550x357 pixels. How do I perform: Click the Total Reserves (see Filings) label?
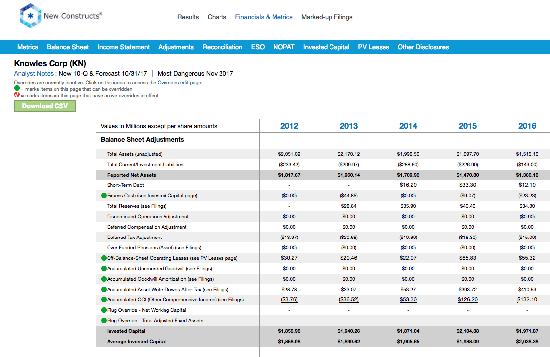[x=137, y=206]
